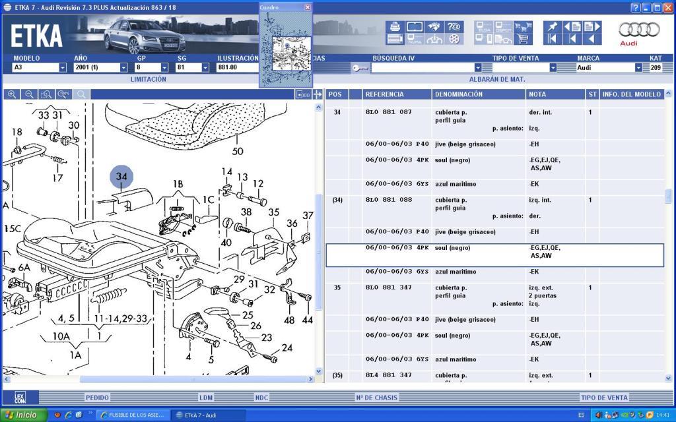Click the ES language indicator in the tray
The image size is (676, 422).
(x=581, y=415)
